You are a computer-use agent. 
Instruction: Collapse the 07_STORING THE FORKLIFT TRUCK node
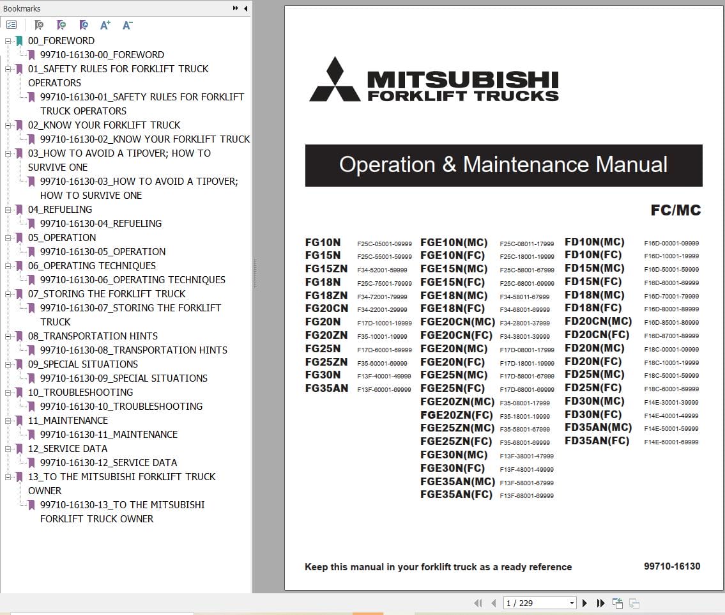click(8, 294)
